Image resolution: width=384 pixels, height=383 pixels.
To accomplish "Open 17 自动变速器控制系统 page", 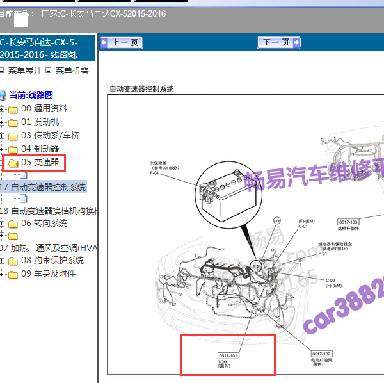I will [x=43, y=187].
